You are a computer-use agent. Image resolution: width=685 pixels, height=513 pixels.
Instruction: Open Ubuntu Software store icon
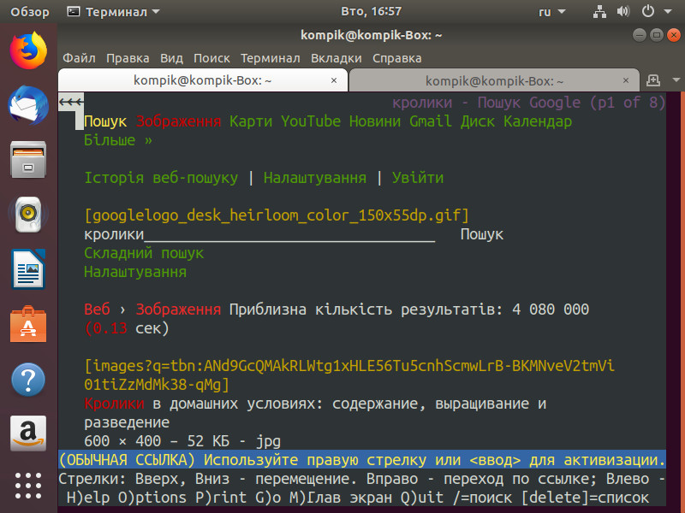point(28,324)
